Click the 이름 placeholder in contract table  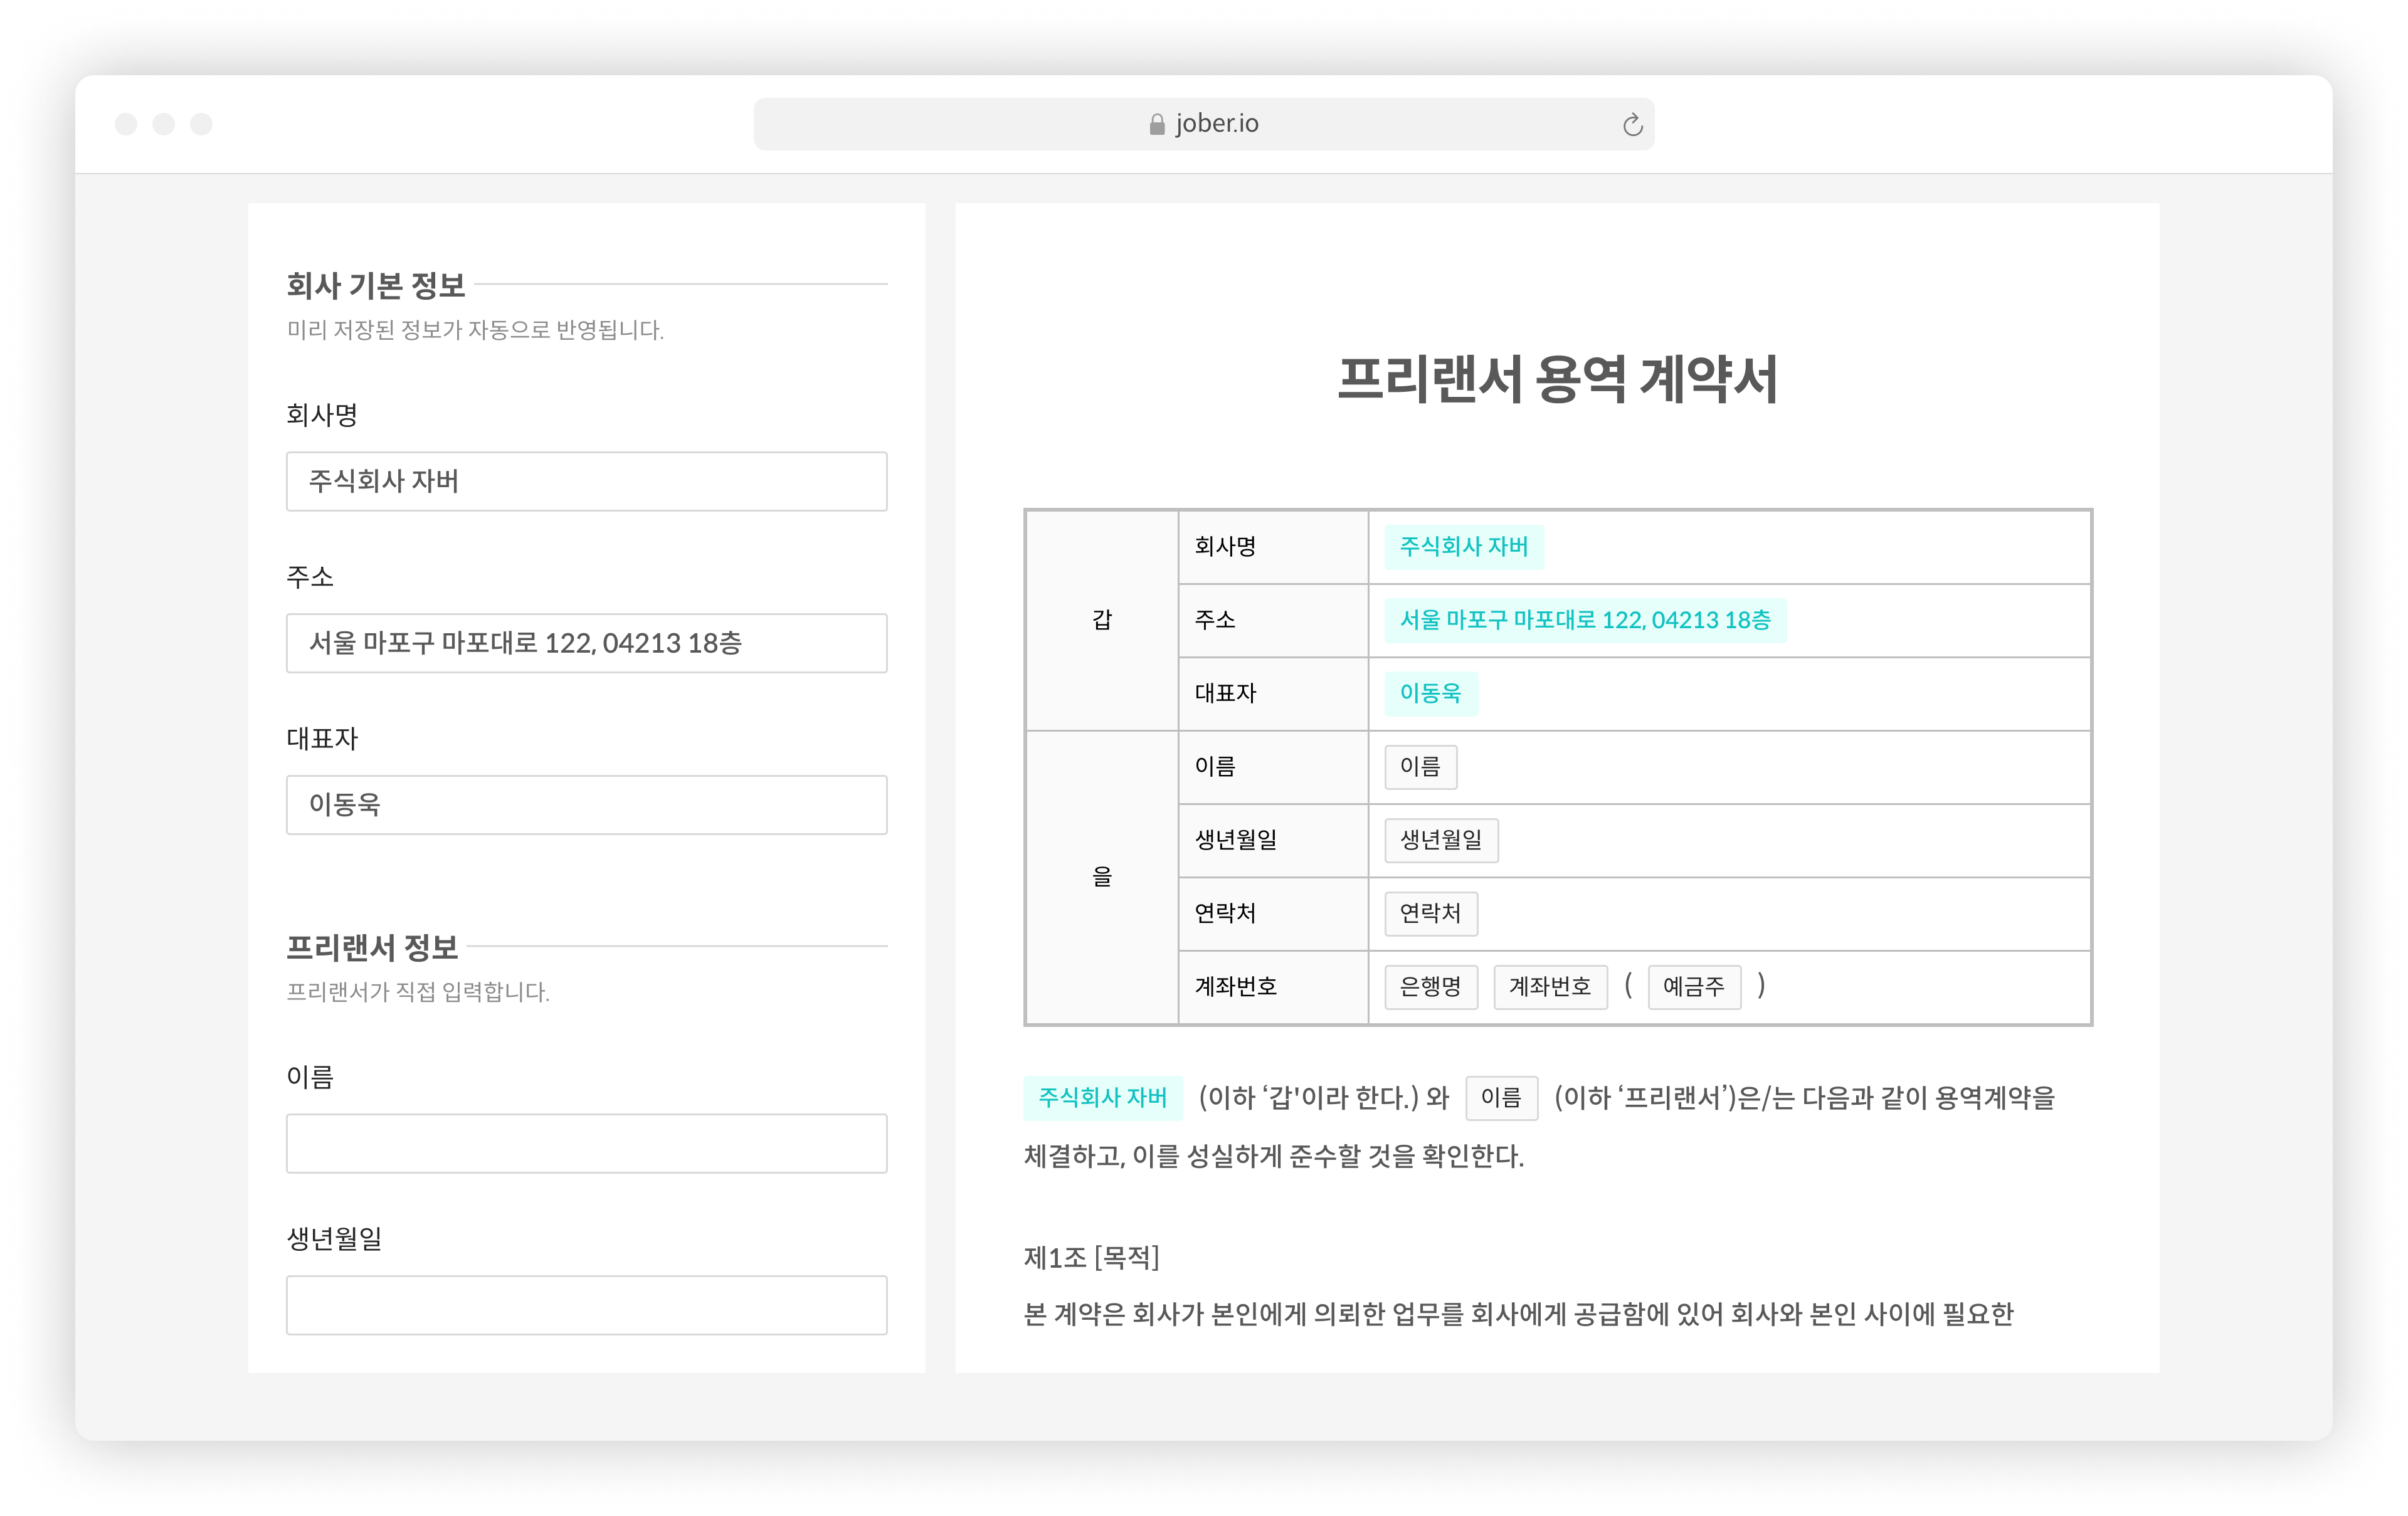1420,767
